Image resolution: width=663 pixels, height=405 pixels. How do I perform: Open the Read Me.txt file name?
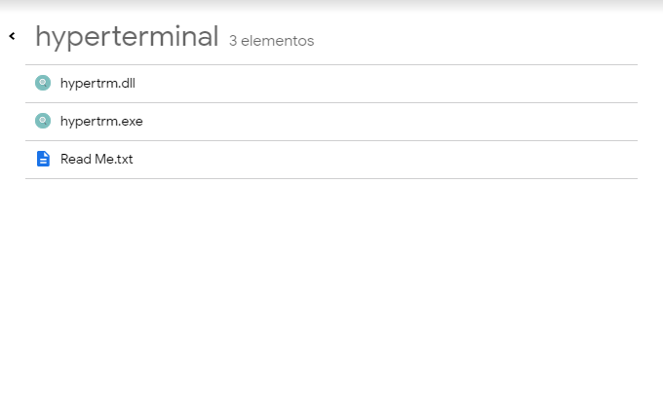click(x=97, y=159)
